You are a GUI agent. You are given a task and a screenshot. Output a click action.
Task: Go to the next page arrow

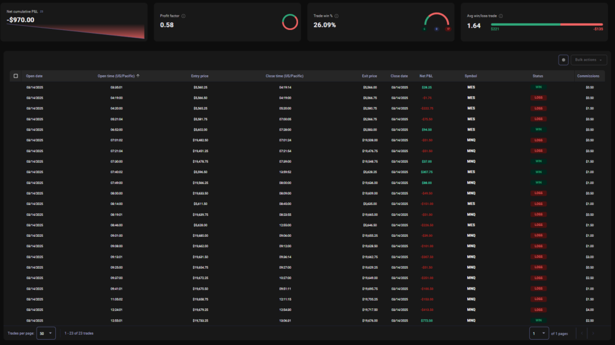tap(593, 333)
